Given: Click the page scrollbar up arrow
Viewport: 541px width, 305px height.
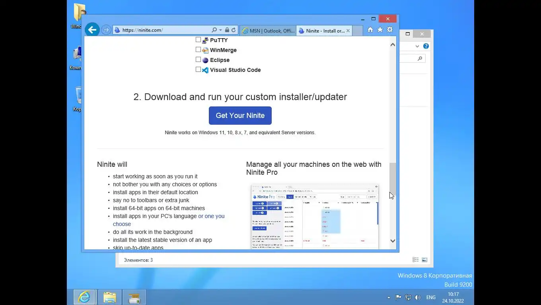Looking at the screenshot, I should pyautogui.click(x=393, y=45).
